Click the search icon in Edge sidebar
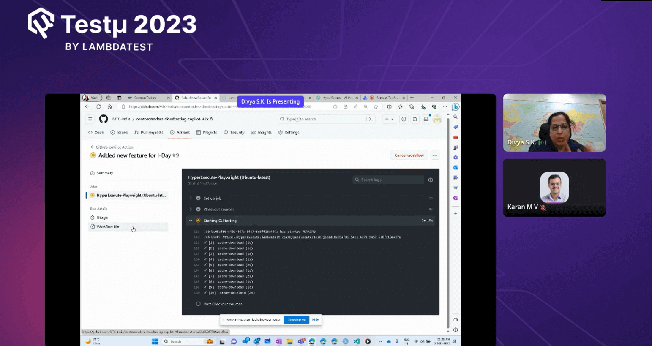The height and width of the screenshot is (346, 652). coord(456,117)
